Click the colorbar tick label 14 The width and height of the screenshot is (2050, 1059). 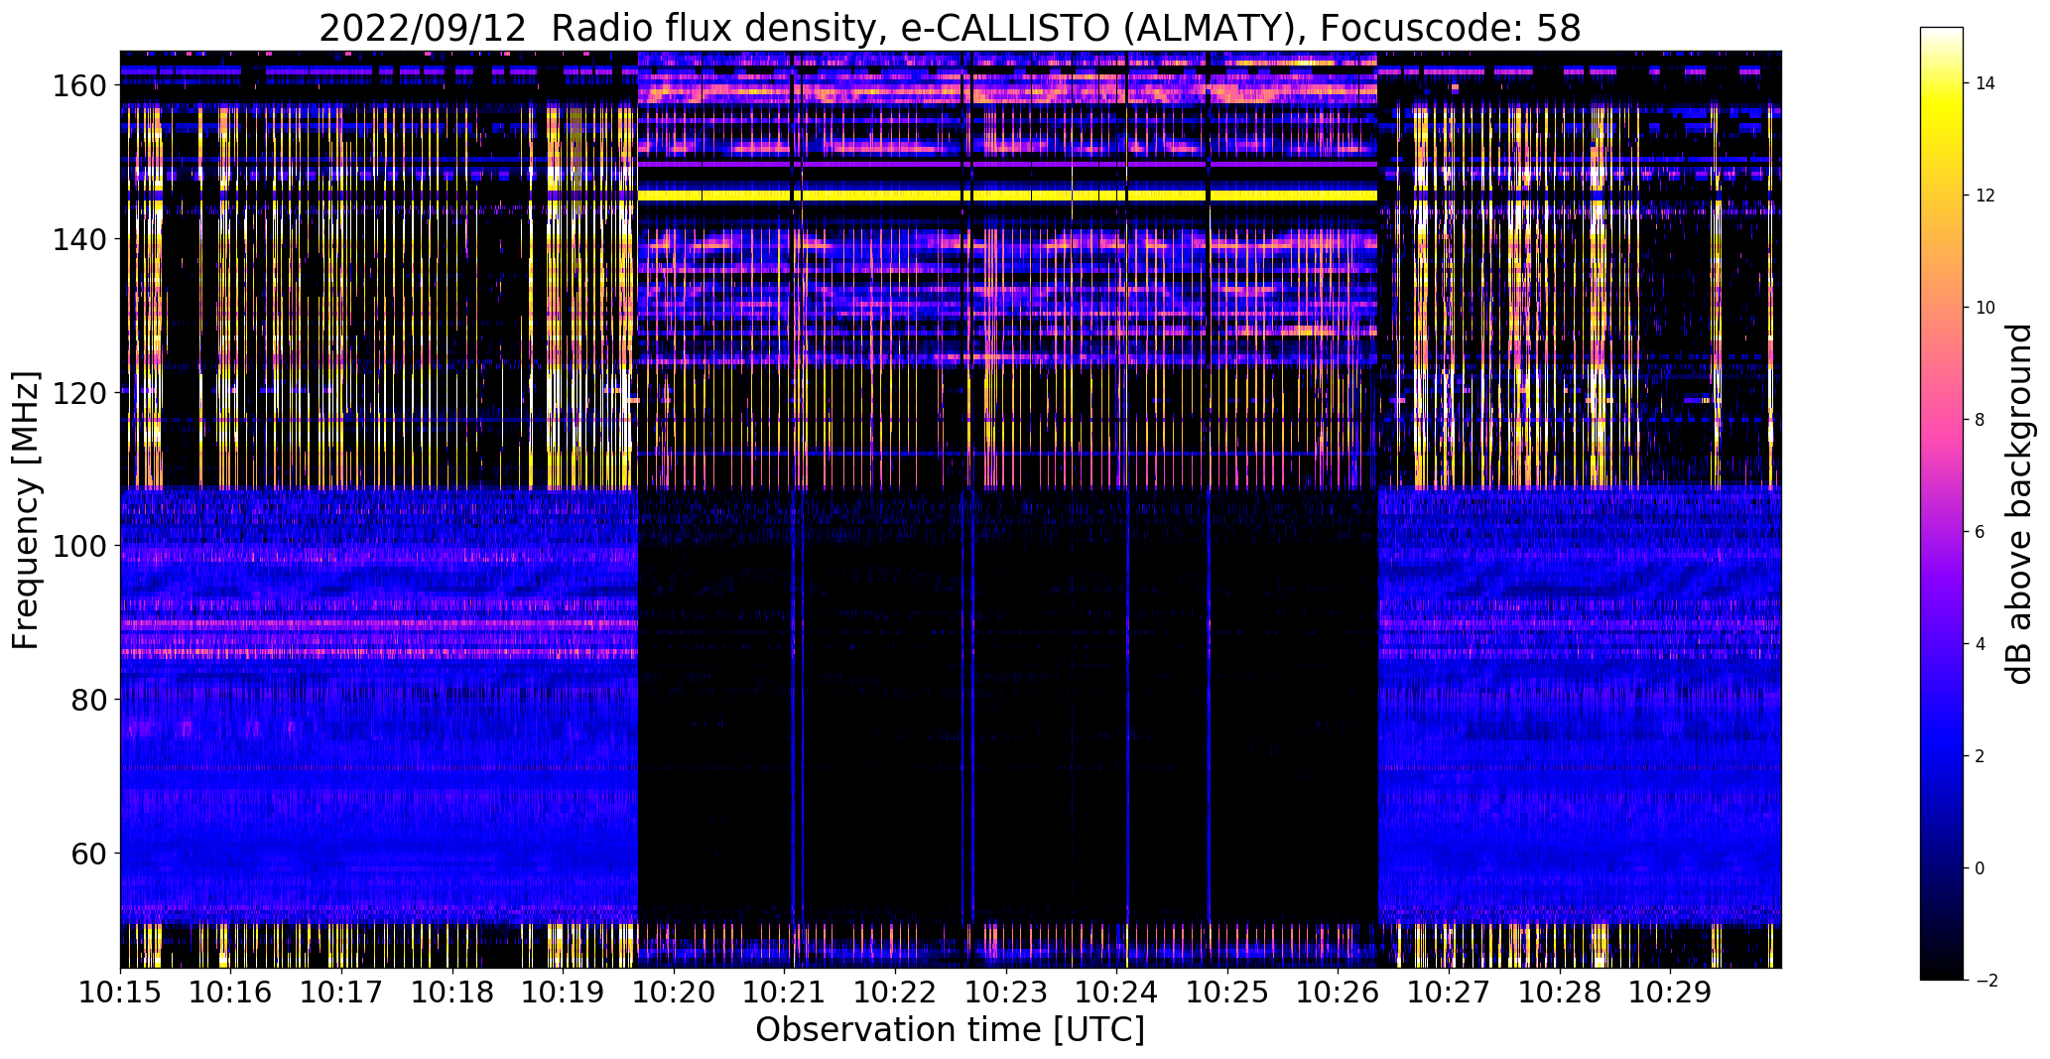point(1986,83)
